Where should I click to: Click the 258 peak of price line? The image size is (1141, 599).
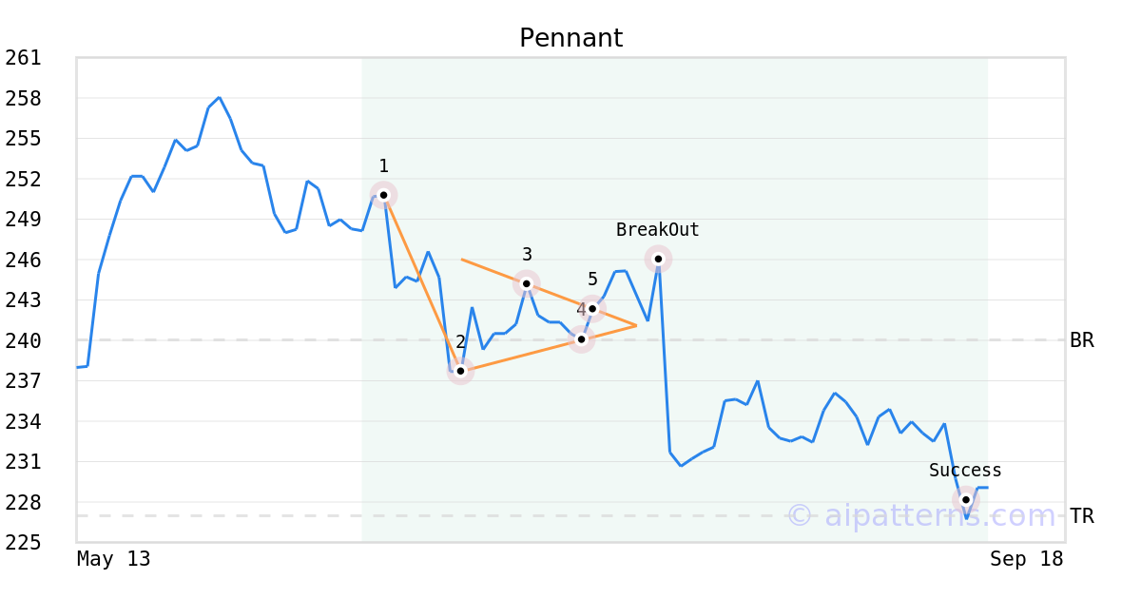pyautogui.click(x=219, y=97)
